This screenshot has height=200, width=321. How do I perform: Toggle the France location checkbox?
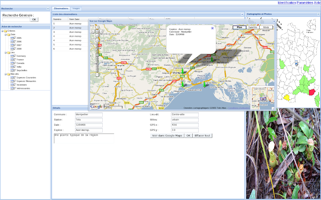click(x=15, y=60)
